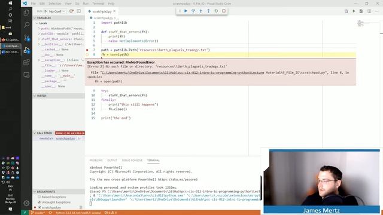The height and width of the screenshot is (215, 383).
Task: Switch to the DEBUG CONSOLE panel tab
Action: coord(132,161)
